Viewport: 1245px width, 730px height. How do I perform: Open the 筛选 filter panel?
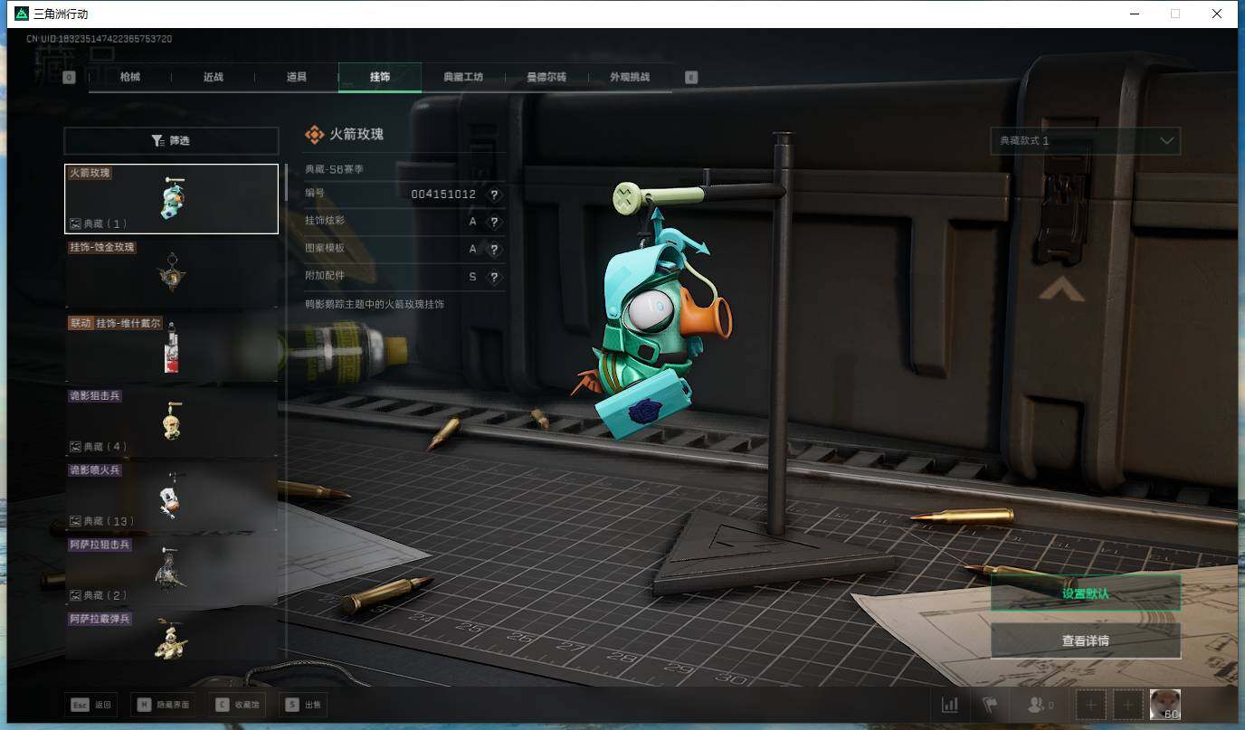click(x=171, y=141)
